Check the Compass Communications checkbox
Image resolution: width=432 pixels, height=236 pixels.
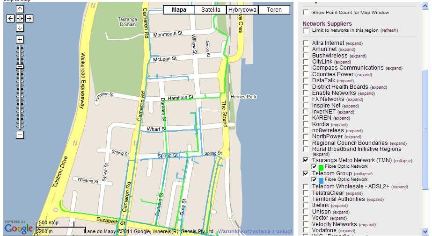[x=306, y=68]
